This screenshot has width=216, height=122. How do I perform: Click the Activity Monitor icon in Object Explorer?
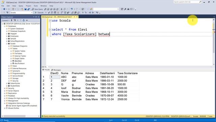27,20
